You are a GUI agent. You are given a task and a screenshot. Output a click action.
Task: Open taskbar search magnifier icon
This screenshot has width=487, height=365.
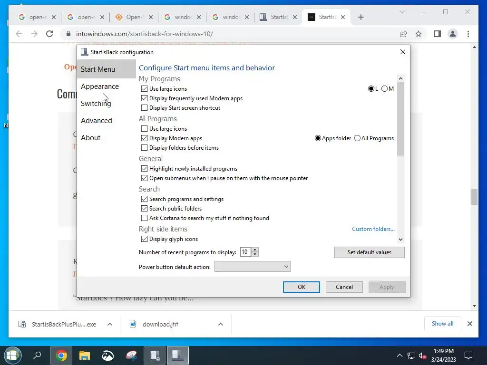tap(37, 355)
